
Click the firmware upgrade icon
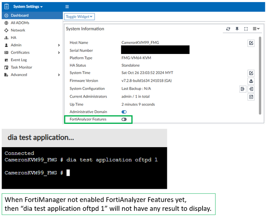coord(251,81)
